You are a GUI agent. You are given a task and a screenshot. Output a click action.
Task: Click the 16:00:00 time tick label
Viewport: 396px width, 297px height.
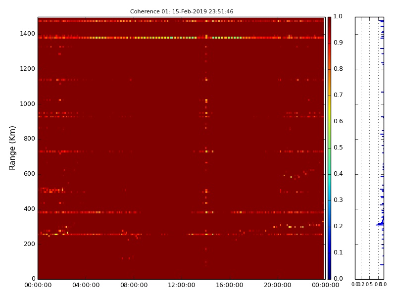(230, 285)
